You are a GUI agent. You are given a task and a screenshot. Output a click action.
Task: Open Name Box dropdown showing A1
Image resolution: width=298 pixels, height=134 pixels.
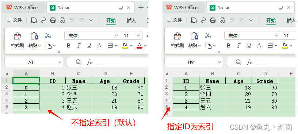(x=60, y=62)
